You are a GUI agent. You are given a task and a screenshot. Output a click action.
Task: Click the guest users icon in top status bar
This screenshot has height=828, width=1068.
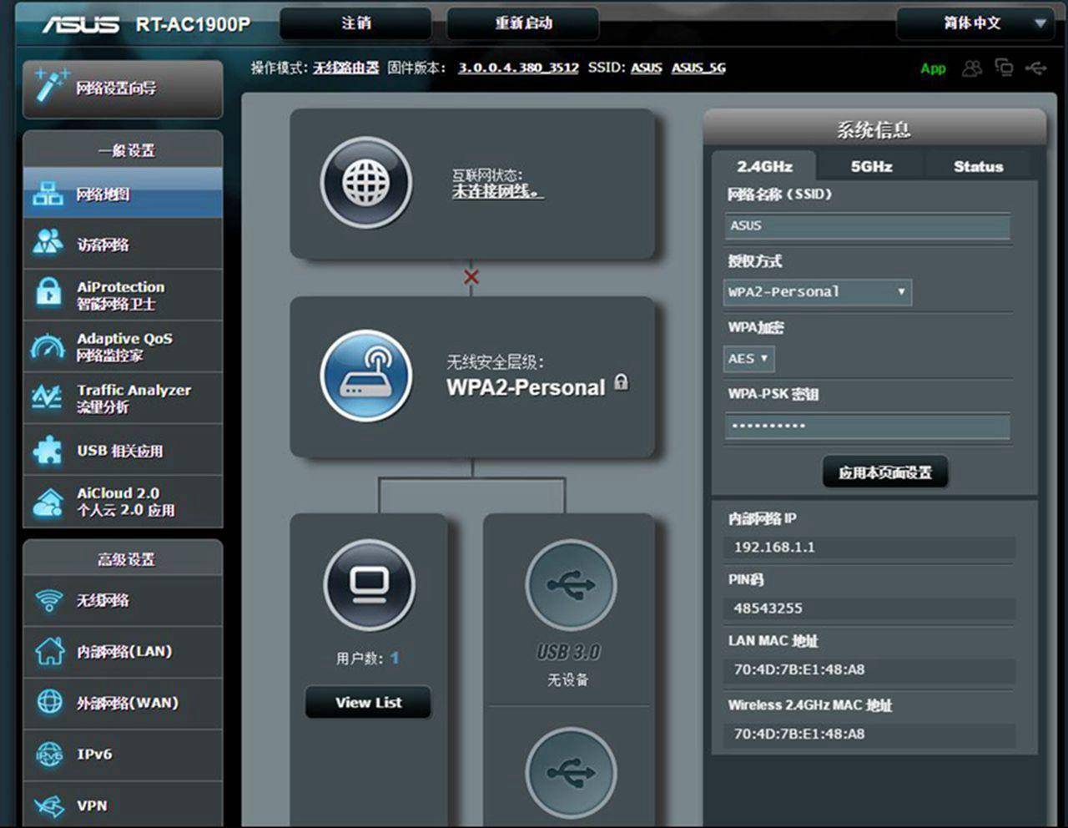pyautogui.click(x=971, y=68)
